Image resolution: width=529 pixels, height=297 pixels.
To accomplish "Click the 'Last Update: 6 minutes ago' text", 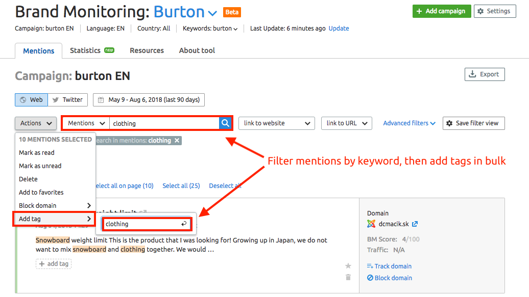I will (x=288, y=29).
